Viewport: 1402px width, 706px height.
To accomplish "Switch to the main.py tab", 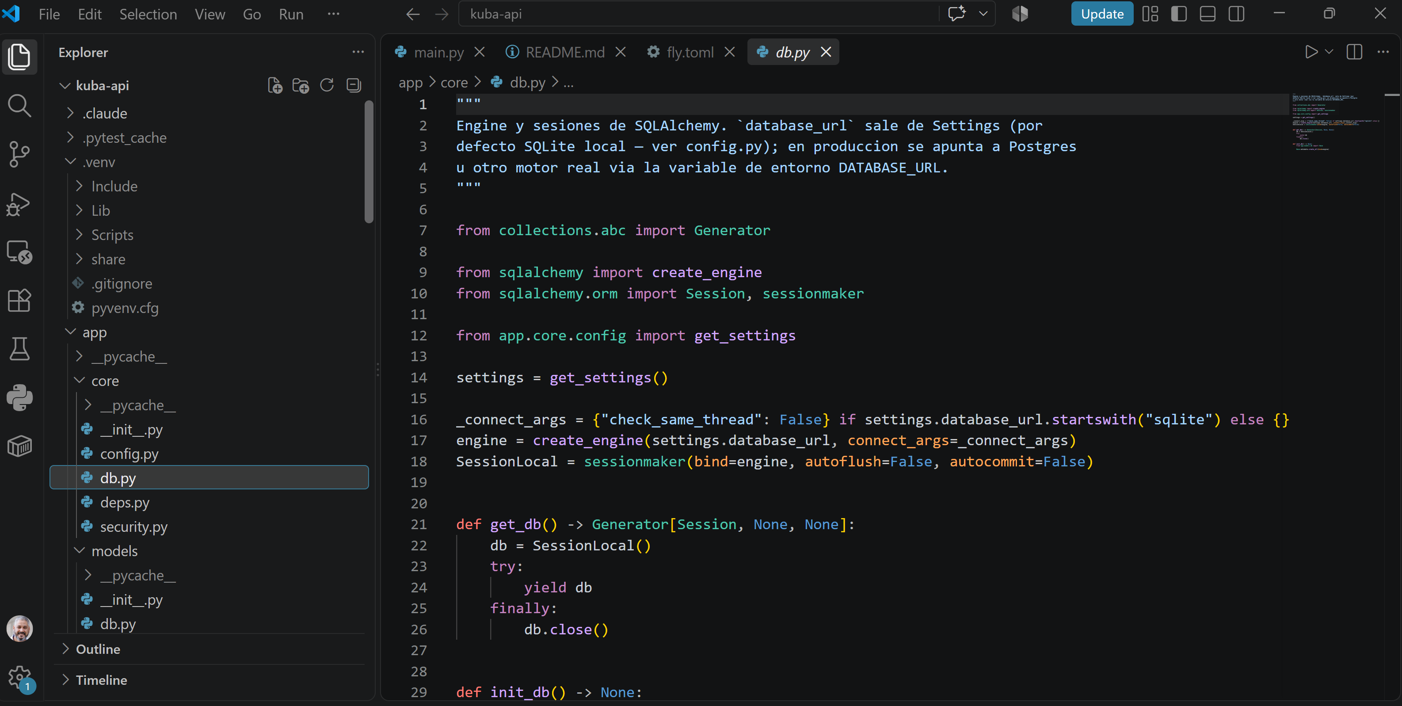I will coord(438,52).
